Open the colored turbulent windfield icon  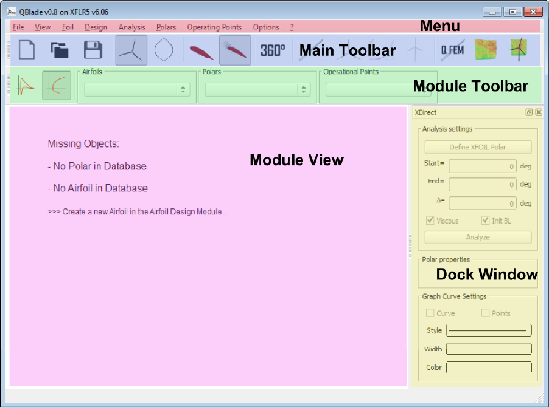click(486, 50)
